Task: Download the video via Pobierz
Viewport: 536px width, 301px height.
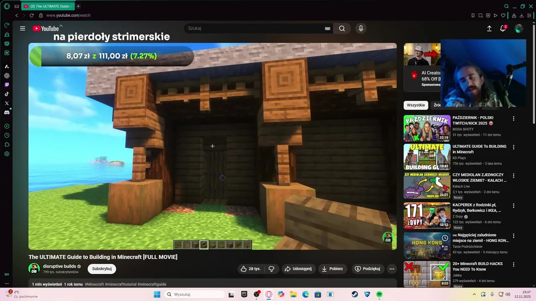Action: tap(332, 269)
